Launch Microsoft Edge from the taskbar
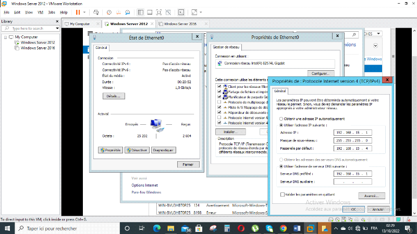 pyautogui.click(x=157, y=228)
